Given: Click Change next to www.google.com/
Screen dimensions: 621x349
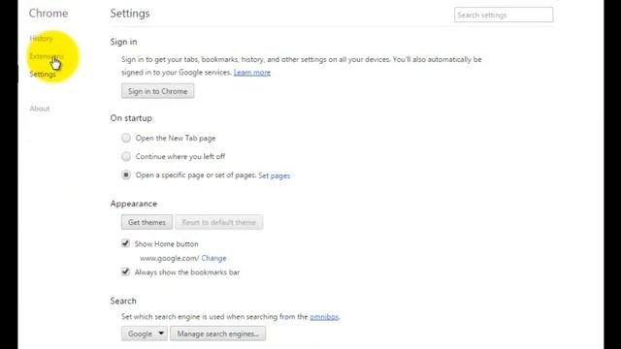Looking at the screenshot, I should (213, 258).
